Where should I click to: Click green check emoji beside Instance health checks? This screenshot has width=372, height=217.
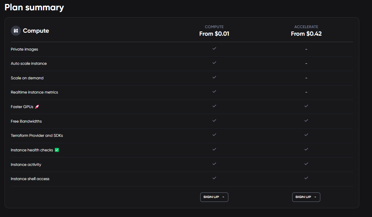(57, 150)
